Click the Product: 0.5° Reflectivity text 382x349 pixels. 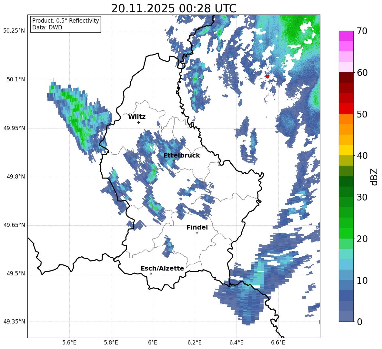[x=65, y=20]
